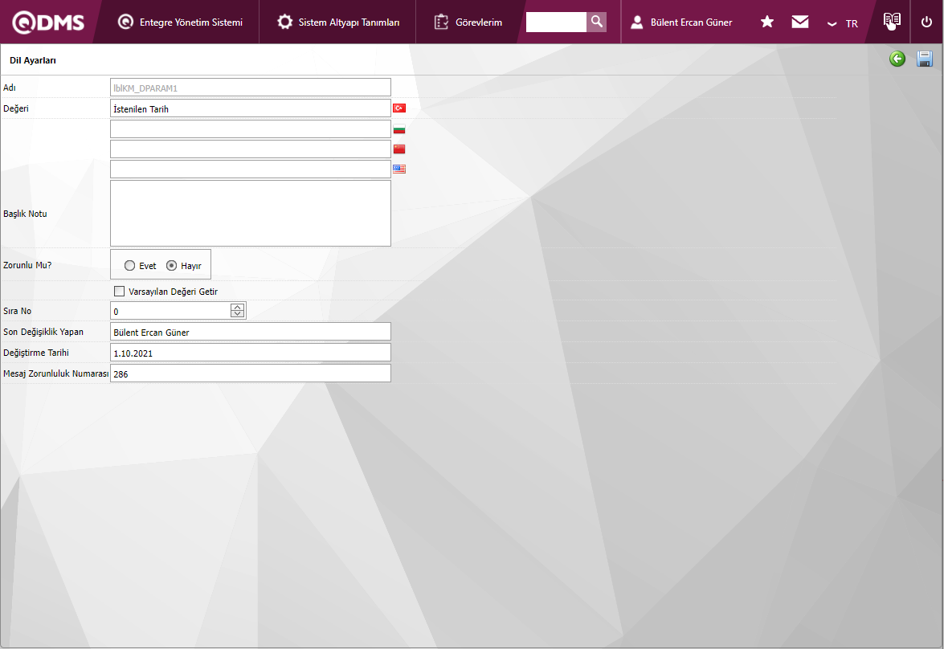944x649 pixels.
Task: Click the QDMS logo
Action: tap(48, 22)
